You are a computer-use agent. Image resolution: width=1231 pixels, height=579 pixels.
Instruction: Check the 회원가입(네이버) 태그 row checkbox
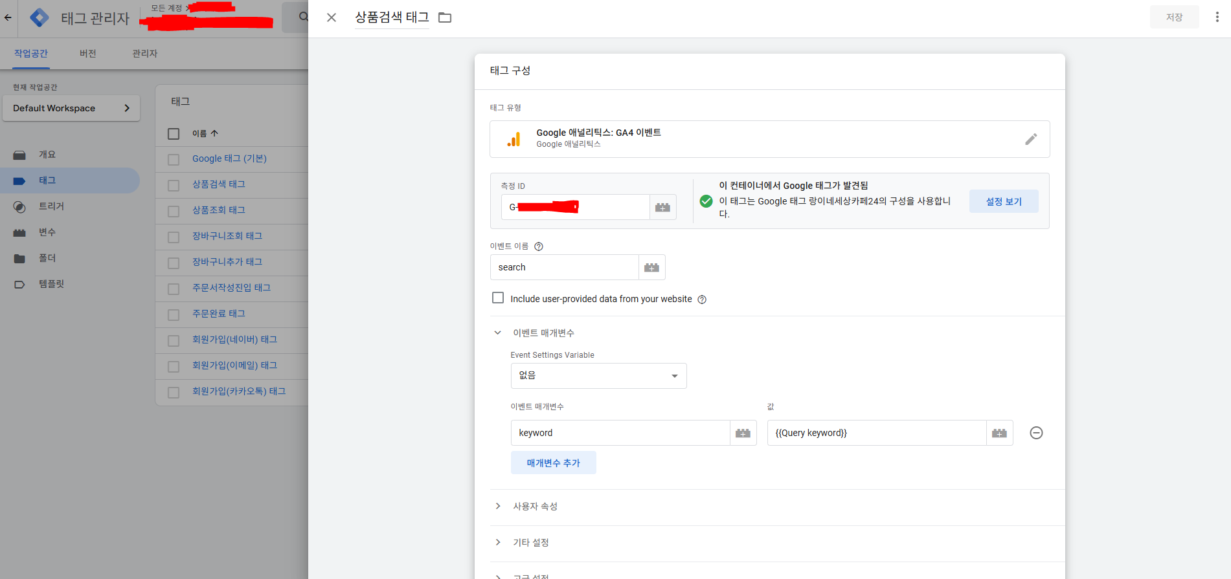coord(174,341)
